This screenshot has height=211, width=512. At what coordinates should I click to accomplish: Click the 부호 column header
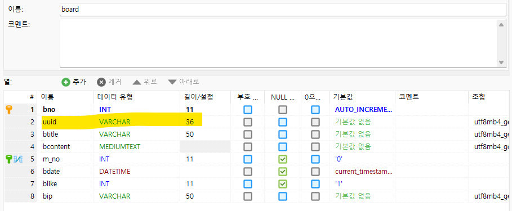247,97
